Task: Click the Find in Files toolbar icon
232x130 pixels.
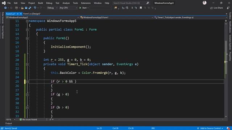Action: (x=116, y=8)
